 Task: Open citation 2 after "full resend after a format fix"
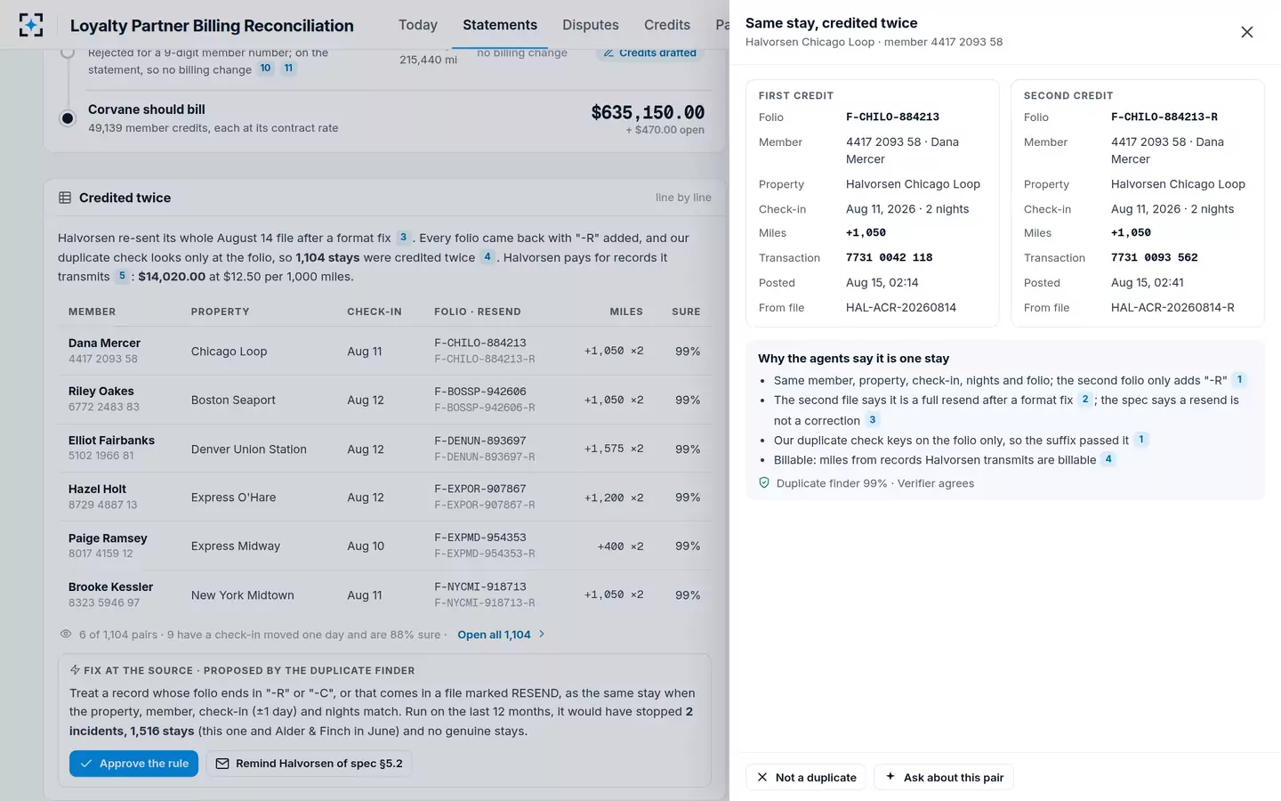pyautogui.click(x=1084, y=400)
